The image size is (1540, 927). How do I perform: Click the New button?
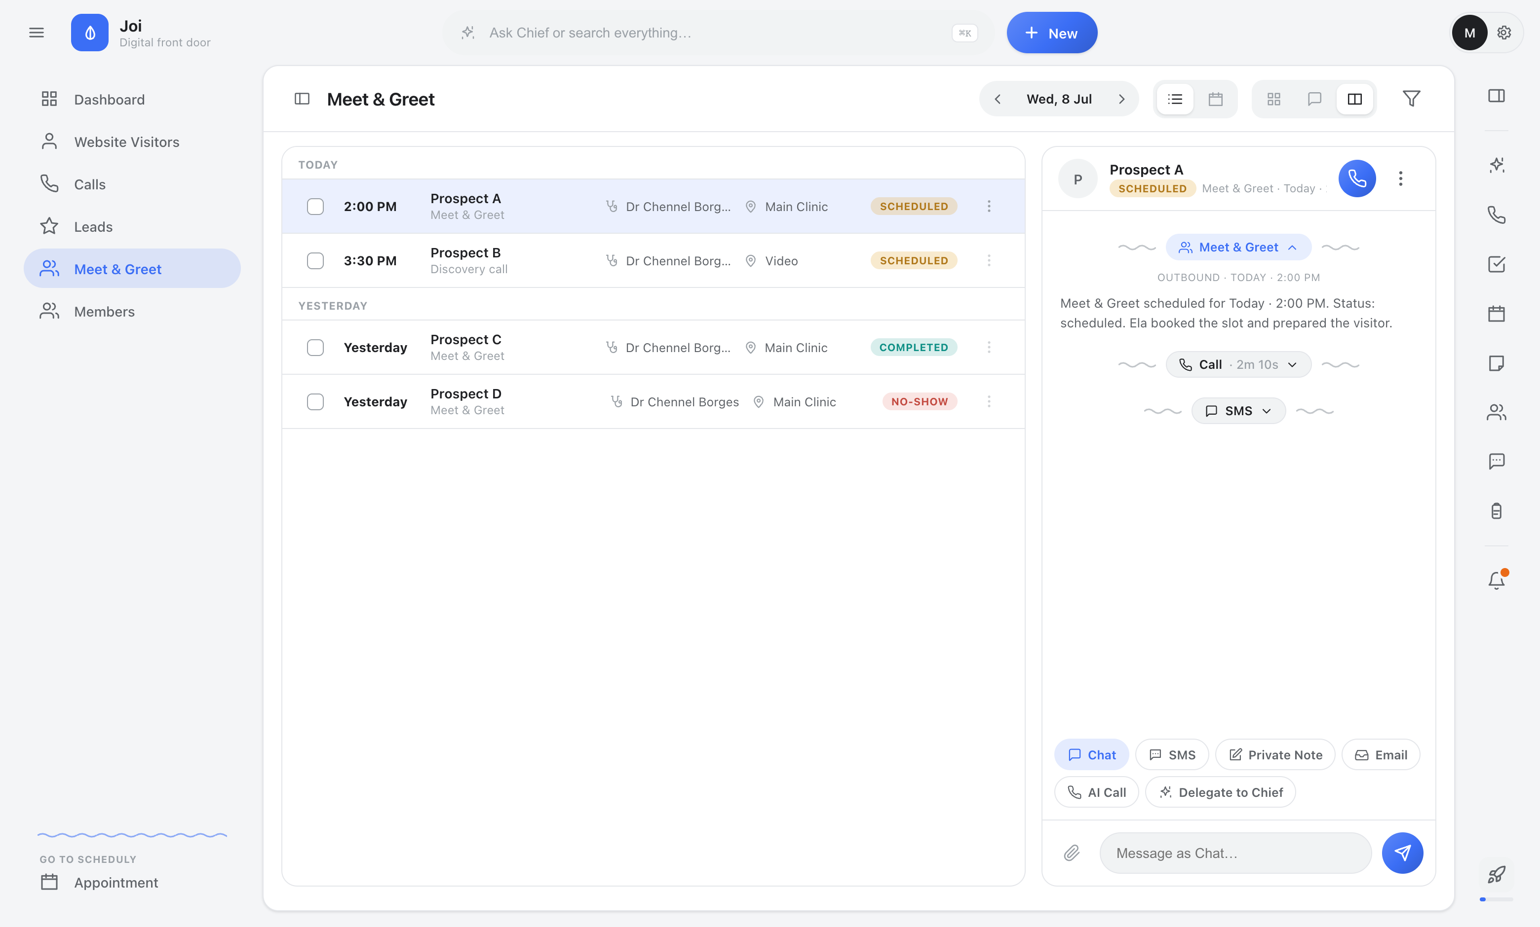click(1052, 33)
